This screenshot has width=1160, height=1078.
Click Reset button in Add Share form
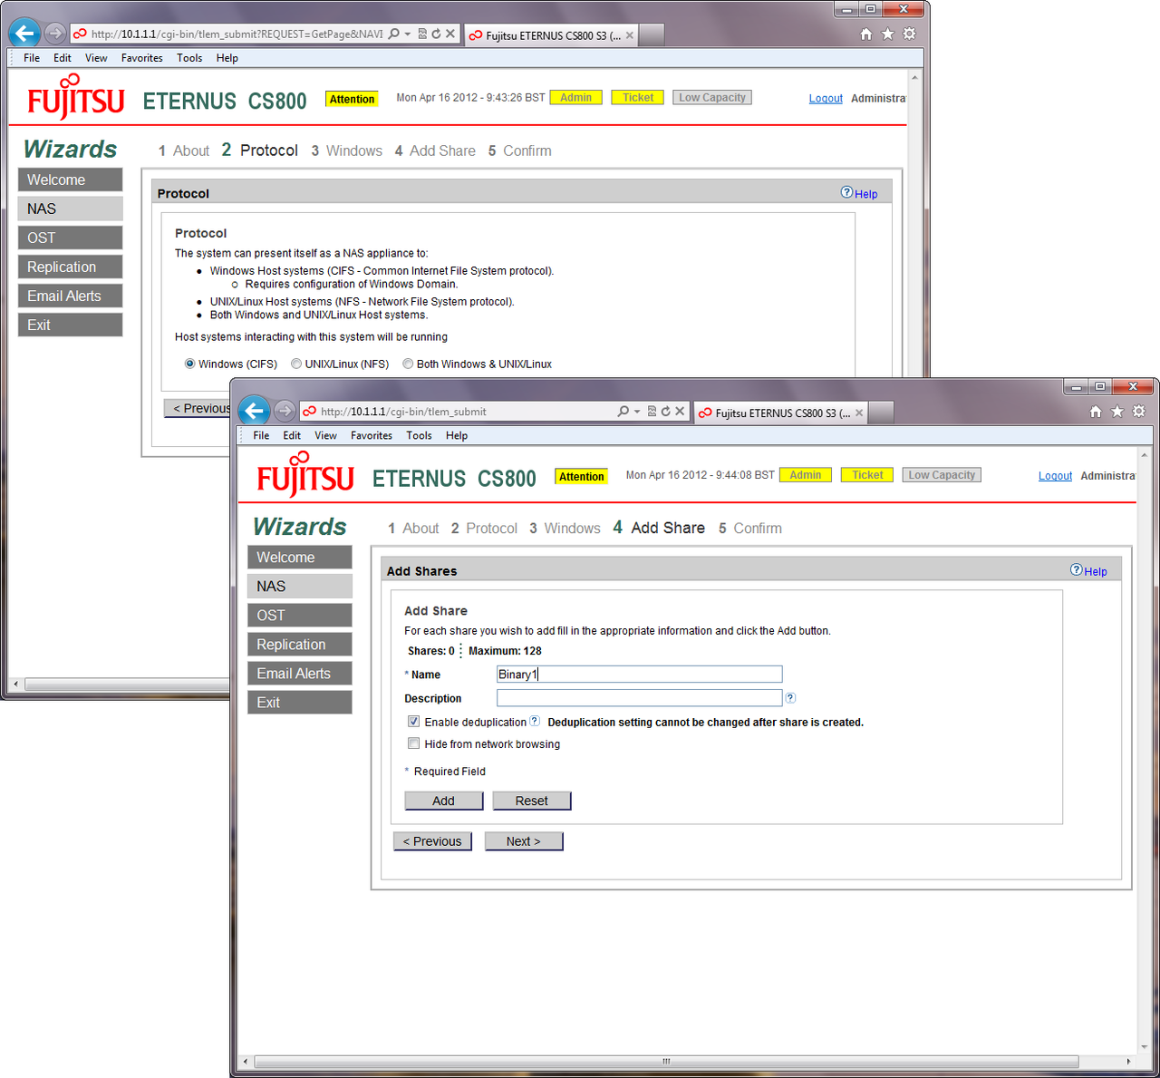pyautogui.click(x=532, y=801)
